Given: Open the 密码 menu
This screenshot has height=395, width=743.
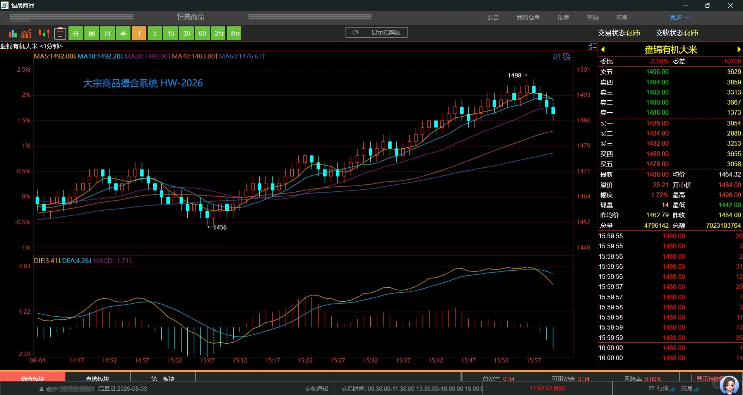Looking at the screenshot, I should pyautogui.click(x=593, y=17).
